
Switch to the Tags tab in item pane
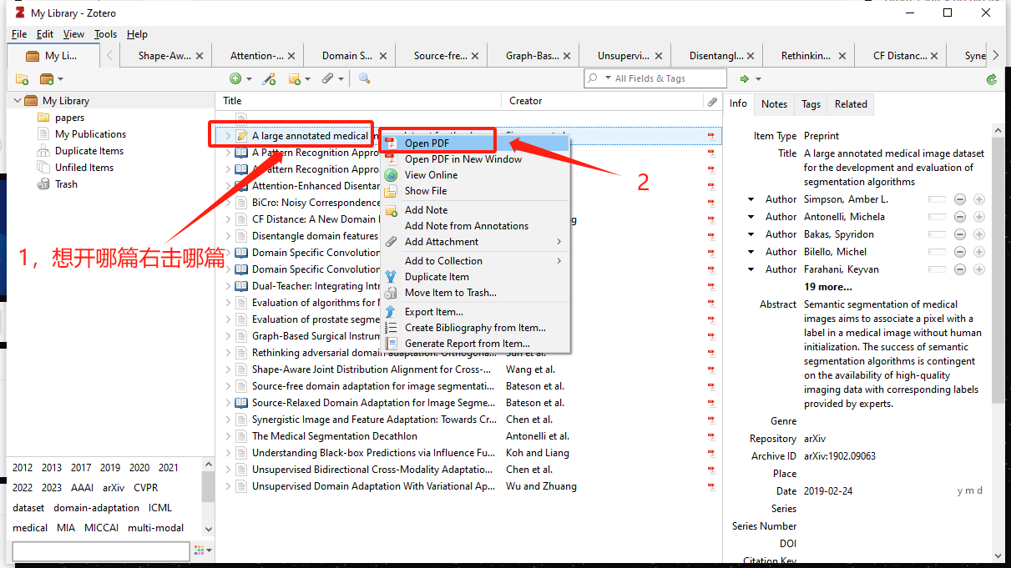pyautogui.click(x=811, y=104)
